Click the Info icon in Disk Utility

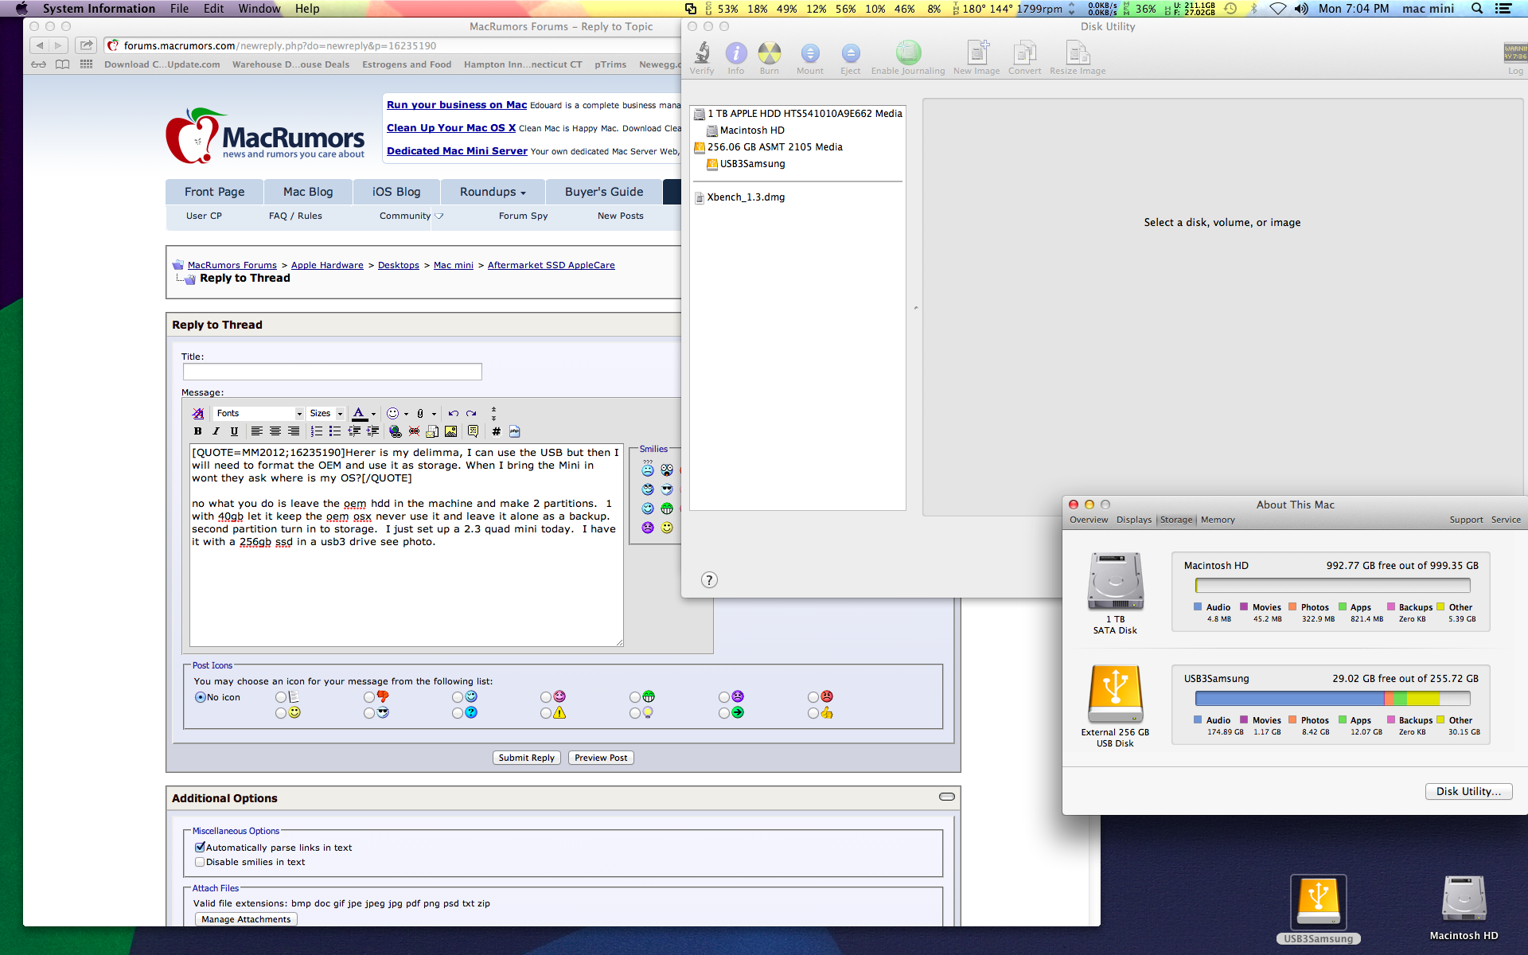click(736, 58)
